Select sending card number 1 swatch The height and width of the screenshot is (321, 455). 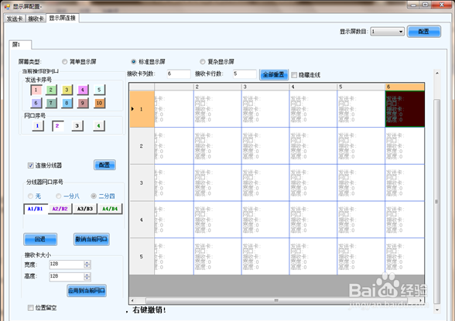36,90
